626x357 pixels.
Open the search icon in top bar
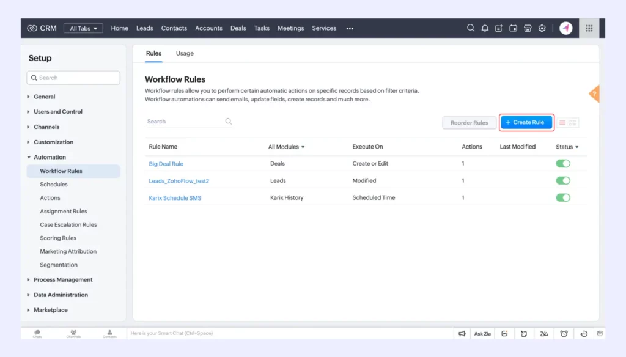[x=471, y=28]
